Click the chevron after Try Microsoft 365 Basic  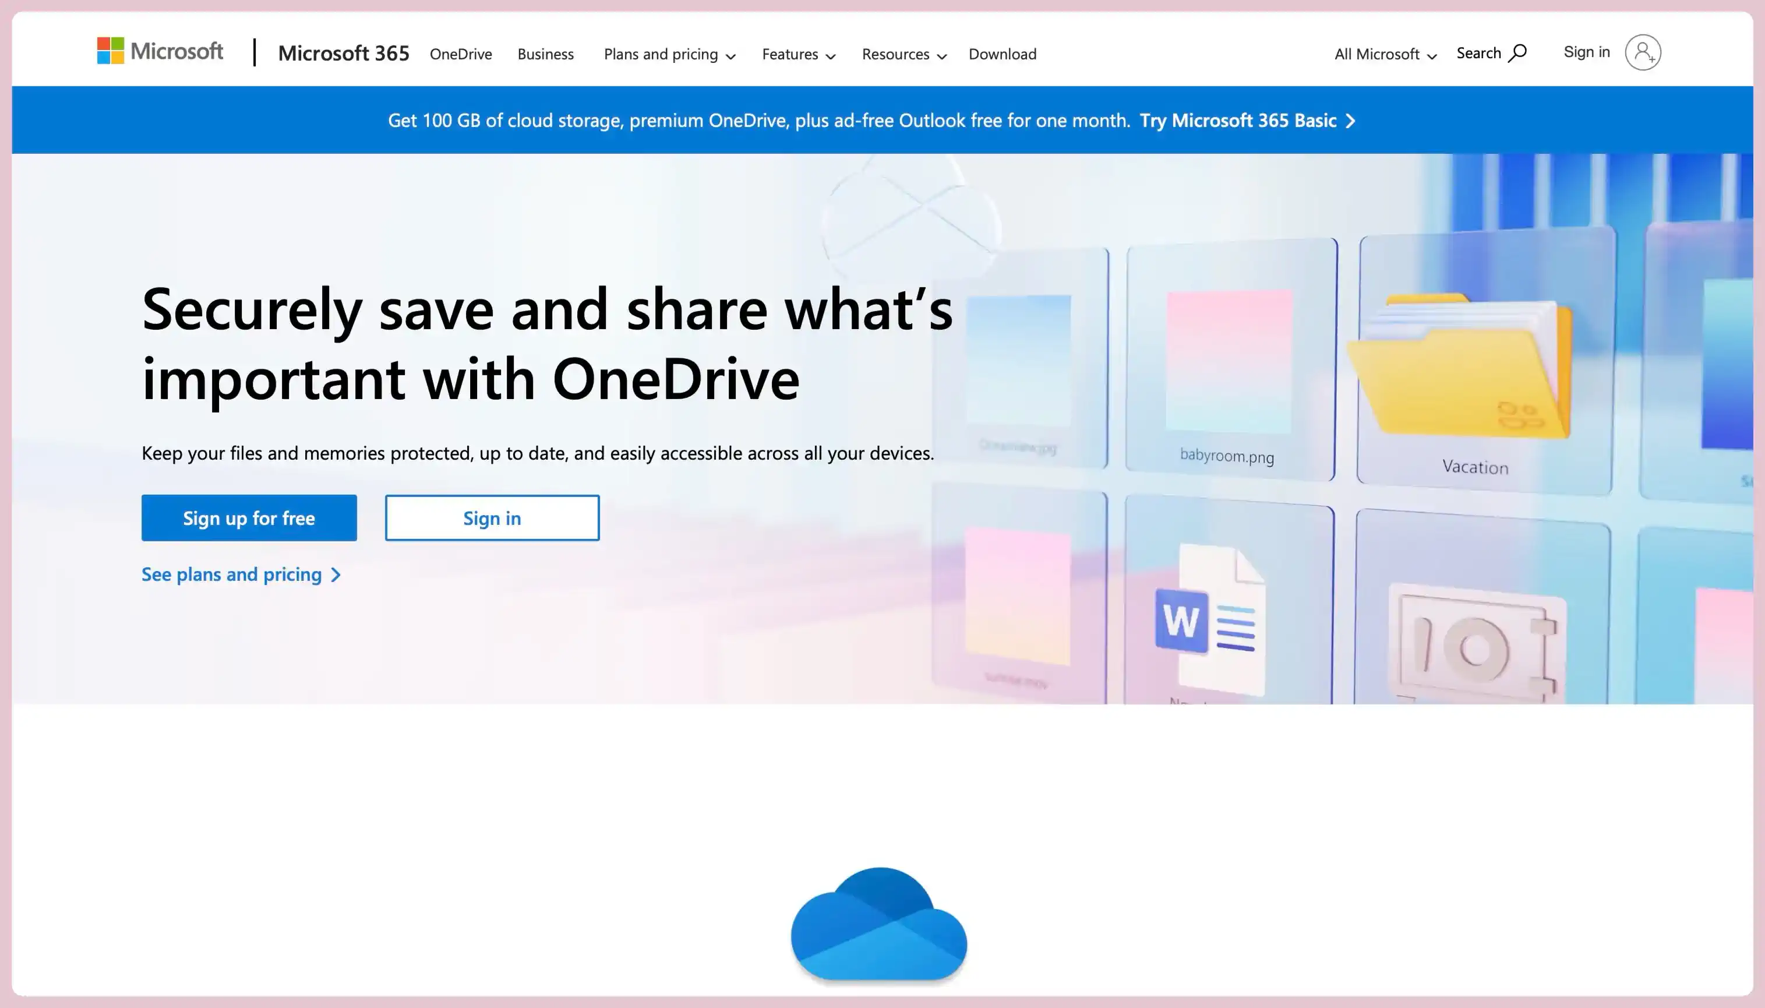click(1350, 121)
